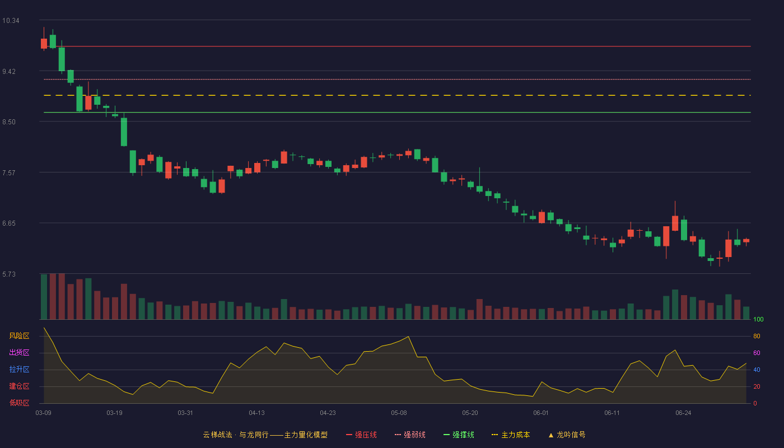Click the 03-31 date label
The image size is (784, 448).
185,413
